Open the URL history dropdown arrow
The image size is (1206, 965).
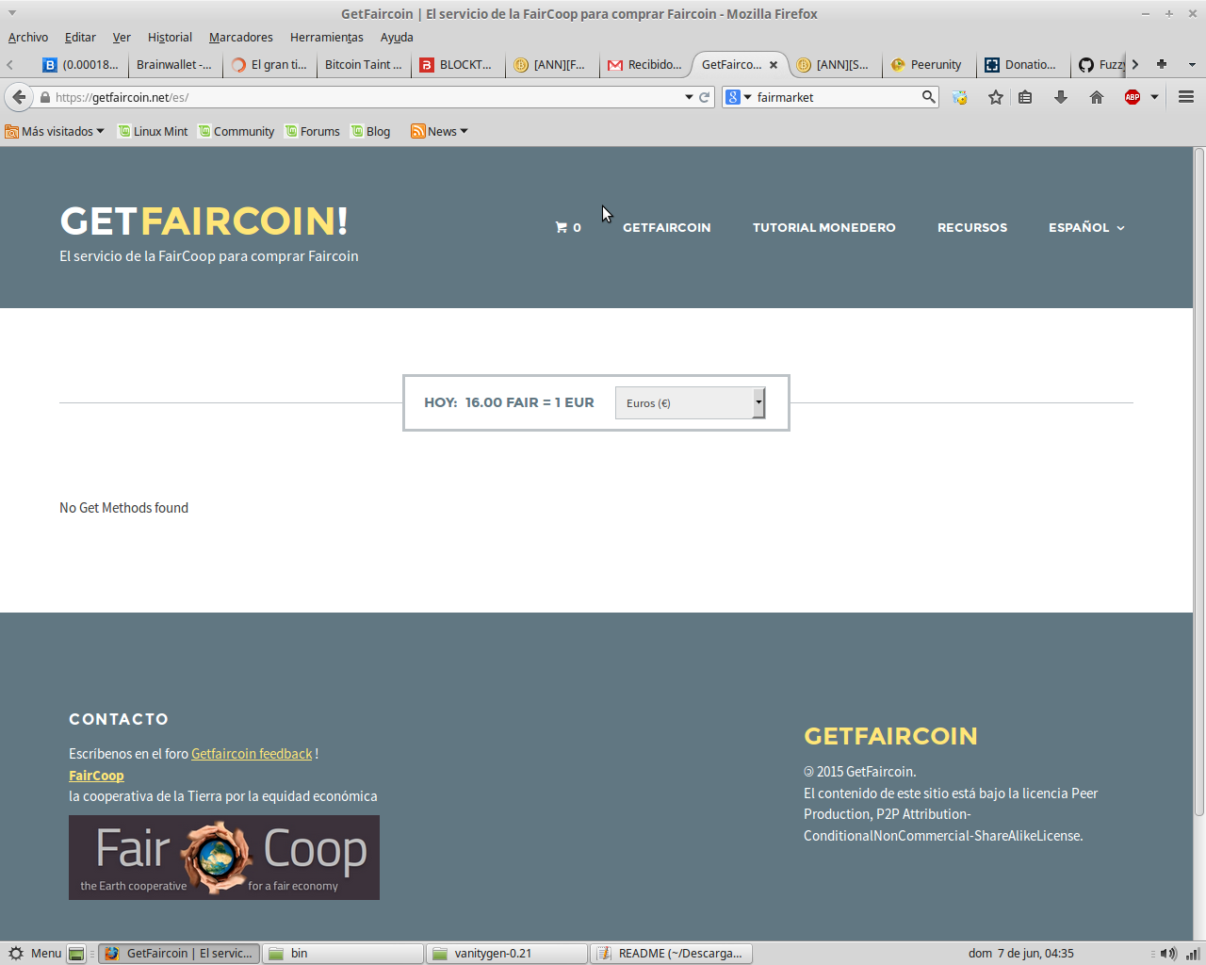[x=689, y=97]
